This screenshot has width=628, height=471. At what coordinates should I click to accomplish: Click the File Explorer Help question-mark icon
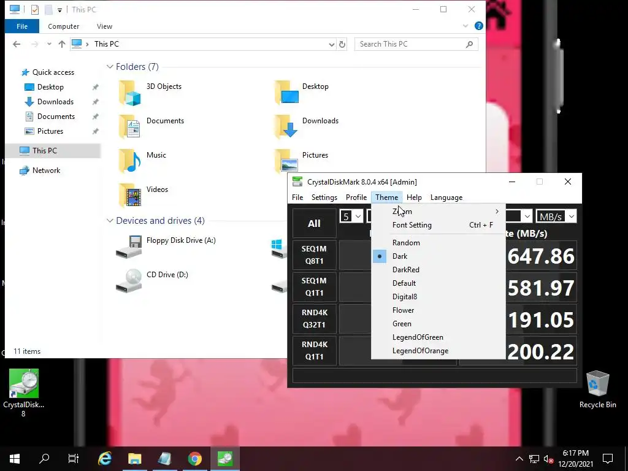pyautogui.click(x=478, y=26)
